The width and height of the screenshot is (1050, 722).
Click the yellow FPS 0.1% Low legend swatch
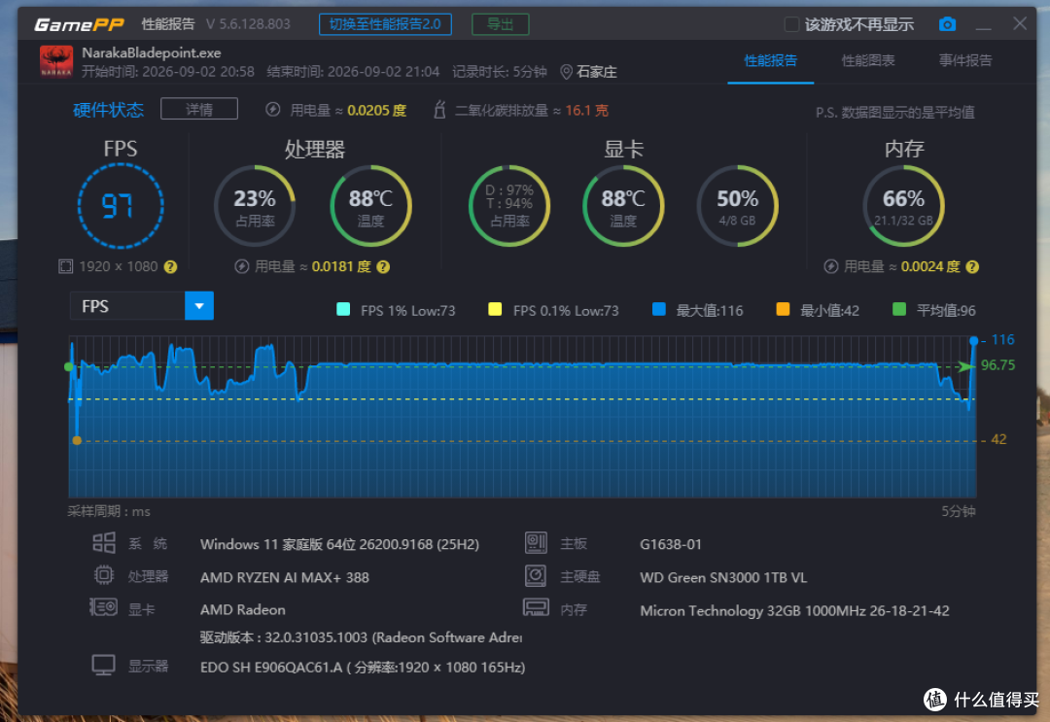click(495, 309)
